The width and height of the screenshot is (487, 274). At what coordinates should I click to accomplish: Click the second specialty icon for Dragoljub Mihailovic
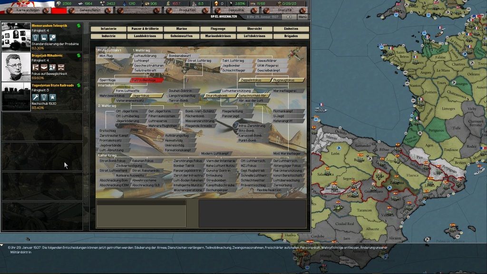[x=44, y=68]
